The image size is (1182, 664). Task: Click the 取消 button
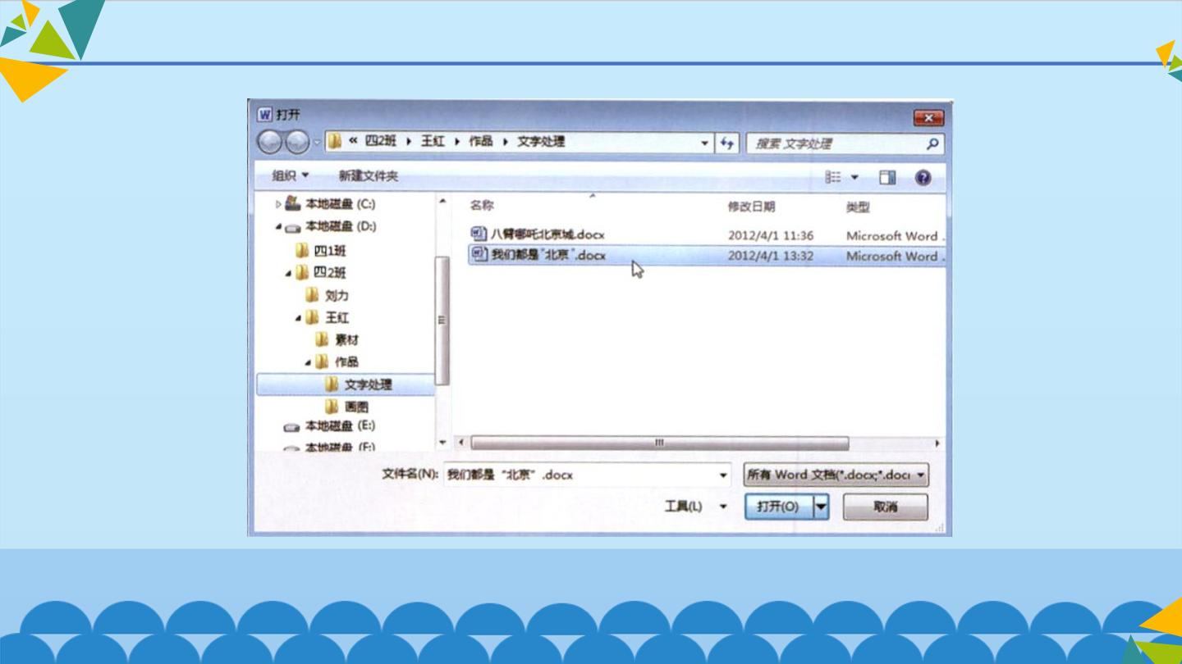click(x=885, y=507)
